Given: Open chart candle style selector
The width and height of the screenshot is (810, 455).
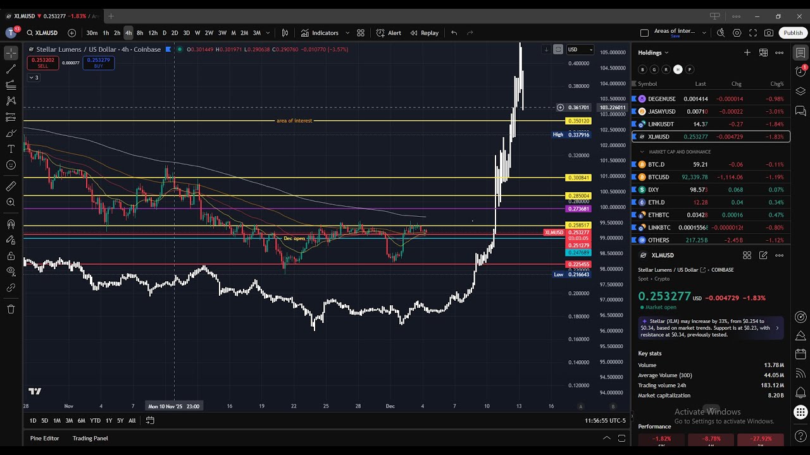Looking at the screenshot, I should click(x=285, y=33).
